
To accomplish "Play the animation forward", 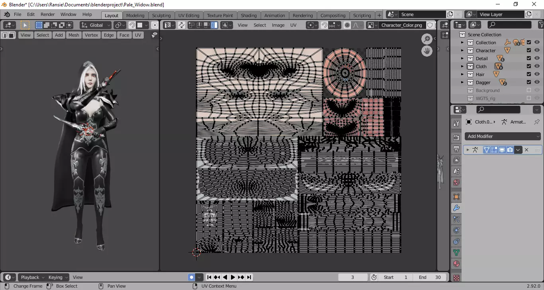I will click(x=233, y=277).
